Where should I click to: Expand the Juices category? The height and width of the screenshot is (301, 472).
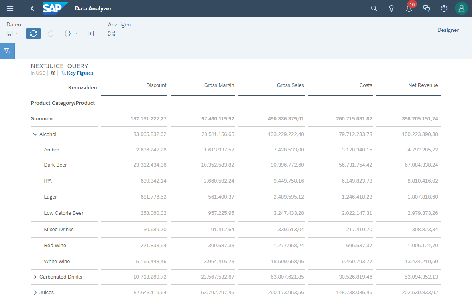pyautogui.click(x=35, y=292)
